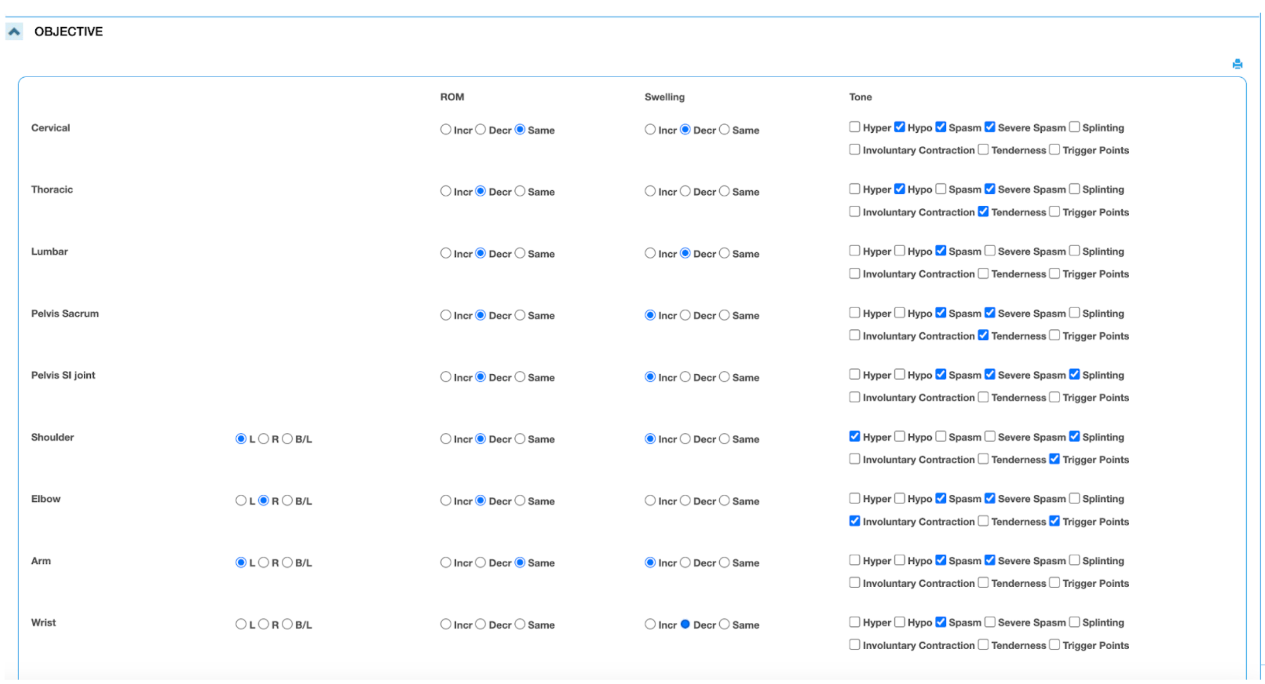
Task: Select Decr ROM for Wrist
Action: (x=481, y=624)
